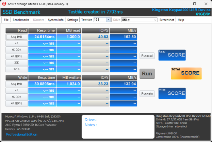The image size is (212, 142).
Task: Click the orange TOTAL SCORE tile
Action: (186, 73)
